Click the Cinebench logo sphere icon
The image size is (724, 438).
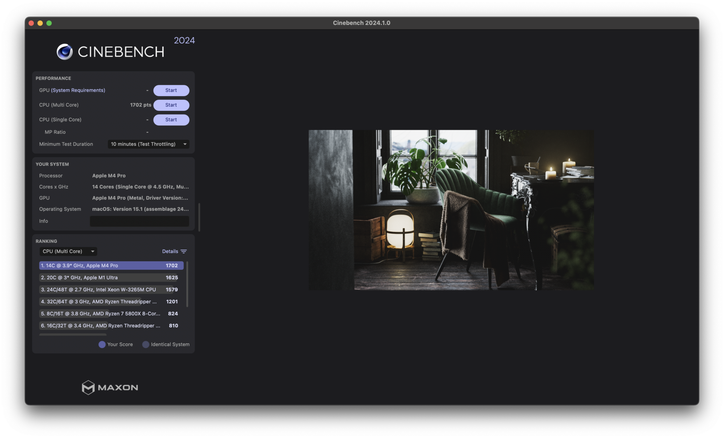tap(64, 52)
